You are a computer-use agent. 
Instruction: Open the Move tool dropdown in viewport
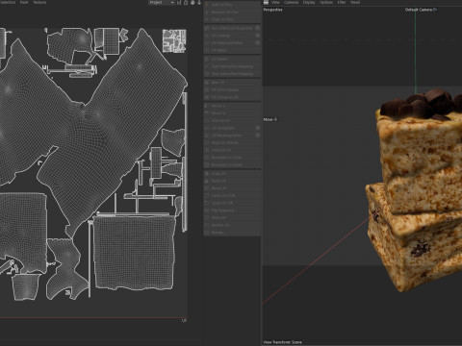270,119
